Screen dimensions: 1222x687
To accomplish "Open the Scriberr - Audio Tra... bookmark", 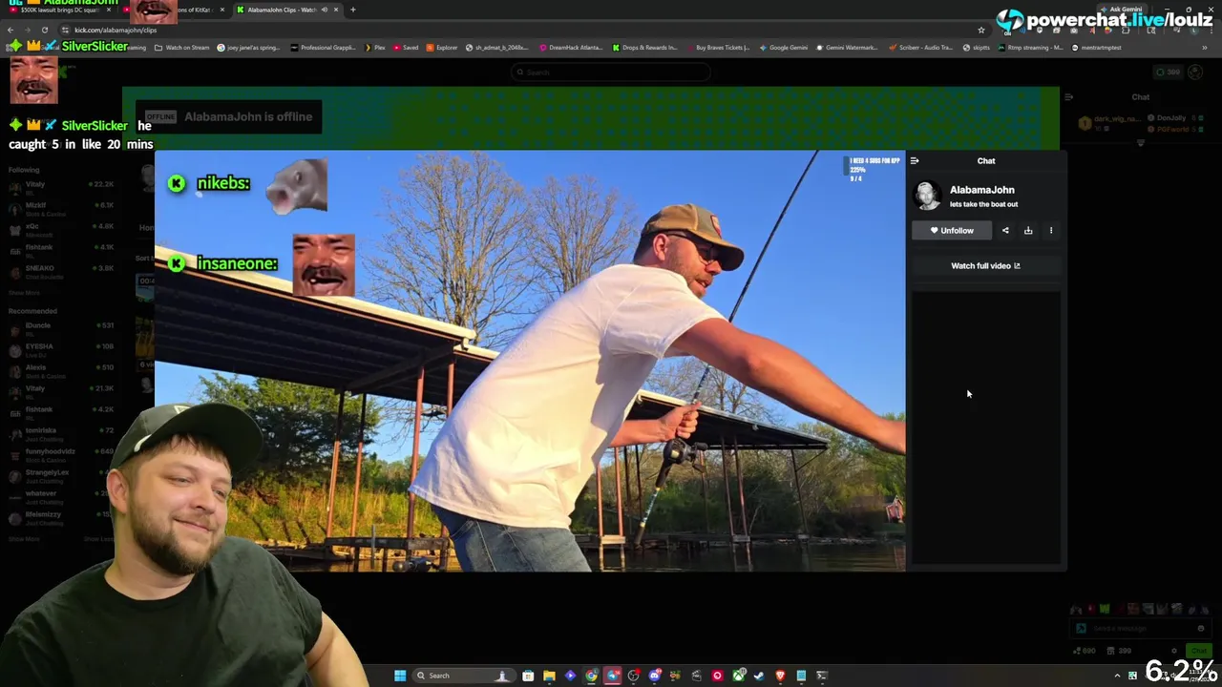I will pos(920,48).
